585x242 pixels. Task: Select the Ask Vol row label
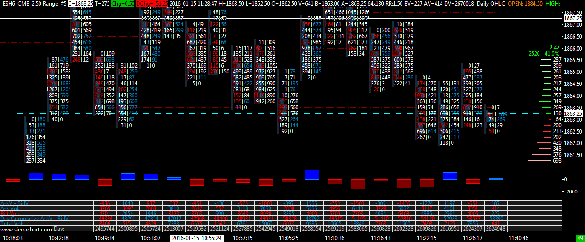(x=11, y=208)
